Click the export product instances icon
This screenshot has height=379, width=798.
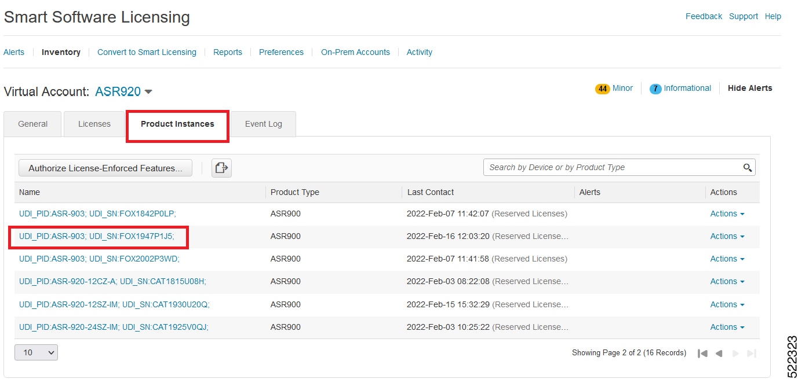221,168
